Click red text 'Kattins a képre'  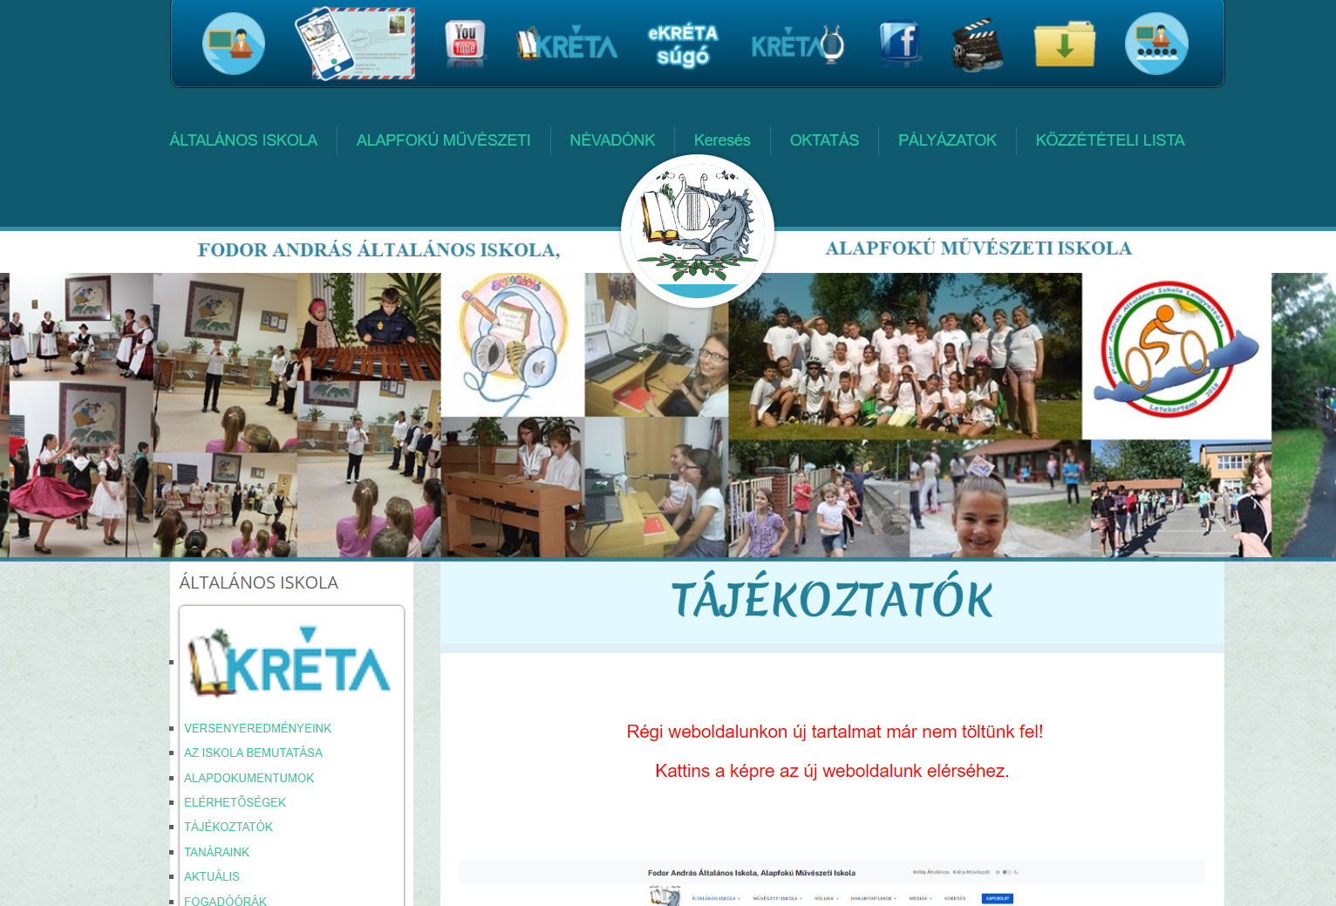click(832, 771)
